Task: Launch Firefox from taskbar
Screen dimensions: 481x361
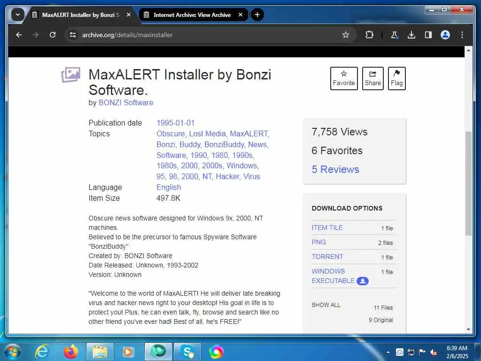Action: (x=71, y=352)
